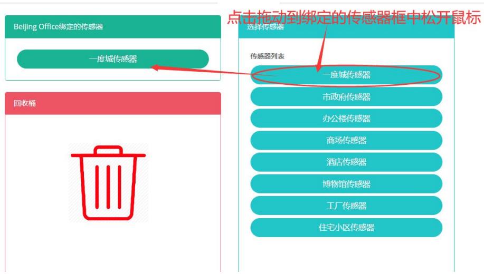Click the 商场传感器 entry

click(x=346, y=140)
